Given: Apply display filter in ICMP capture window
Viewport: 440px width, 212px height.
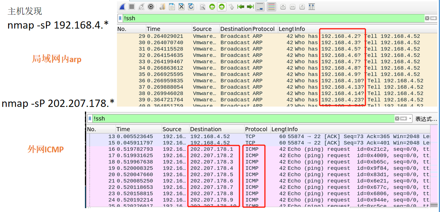Looking at the screenshot, I should pyautogui.click(x=403, y=119).
